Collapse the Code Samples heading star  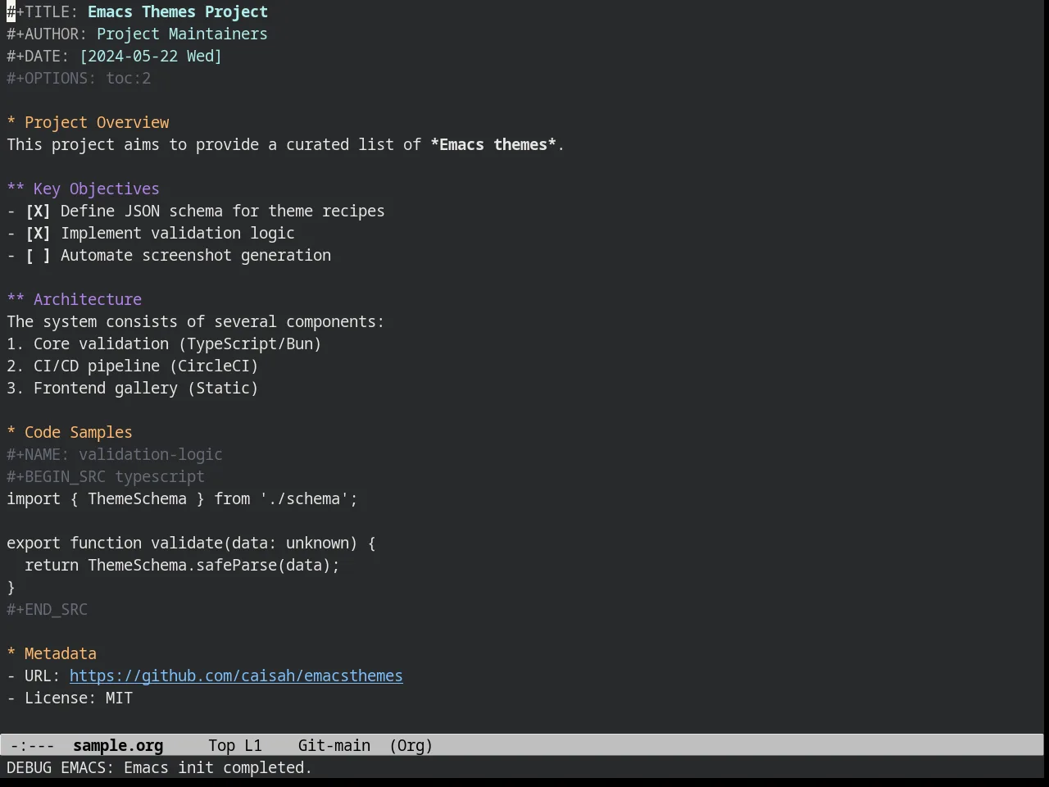11,432
